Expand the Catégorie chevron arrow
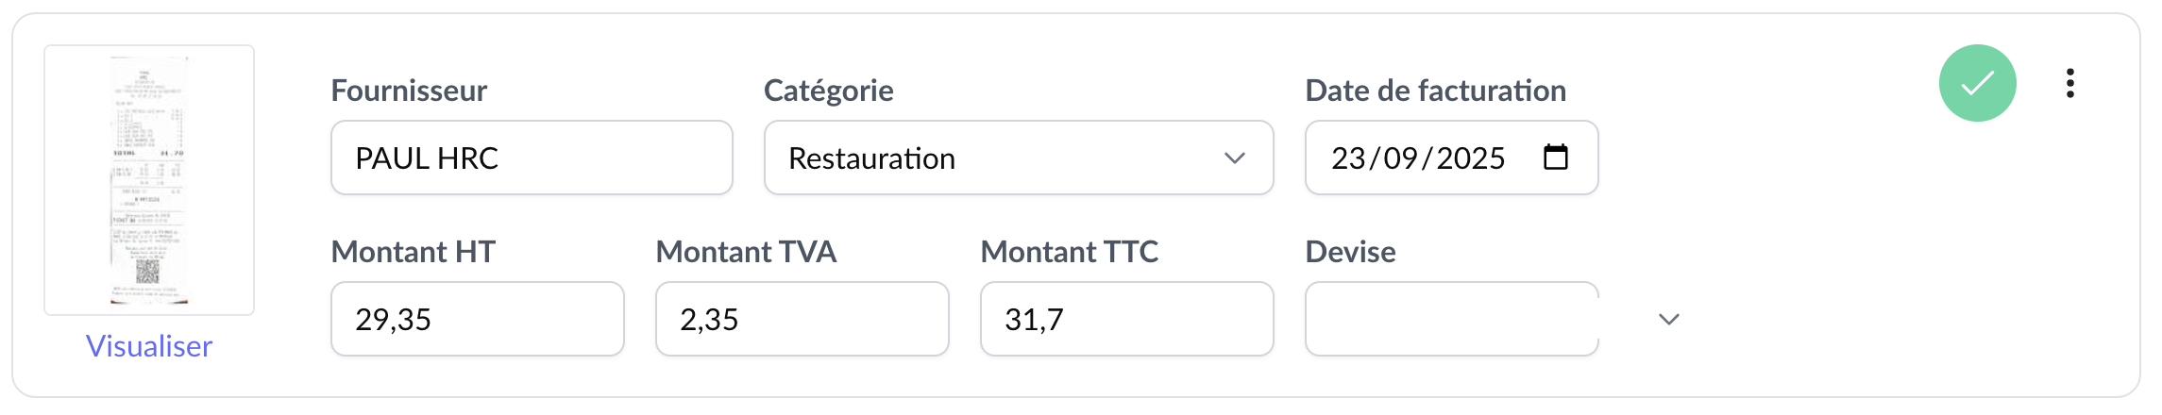The height and width of the screenshot is (415, 2162). (1234, 158)
